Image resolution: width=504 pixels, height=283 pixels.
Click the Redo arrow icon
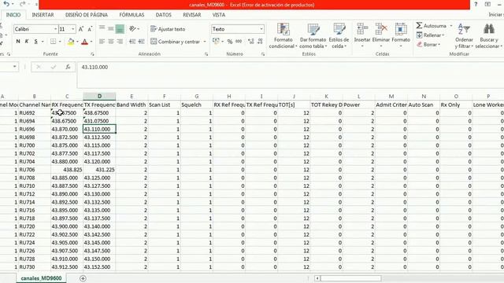22,4
